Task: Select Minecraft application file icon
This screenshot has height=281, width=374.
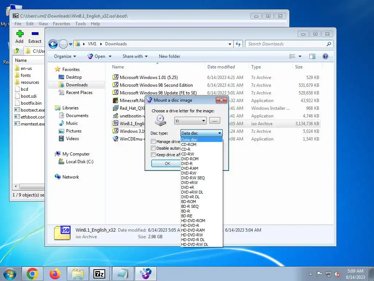Action: [x=115, y=100]
